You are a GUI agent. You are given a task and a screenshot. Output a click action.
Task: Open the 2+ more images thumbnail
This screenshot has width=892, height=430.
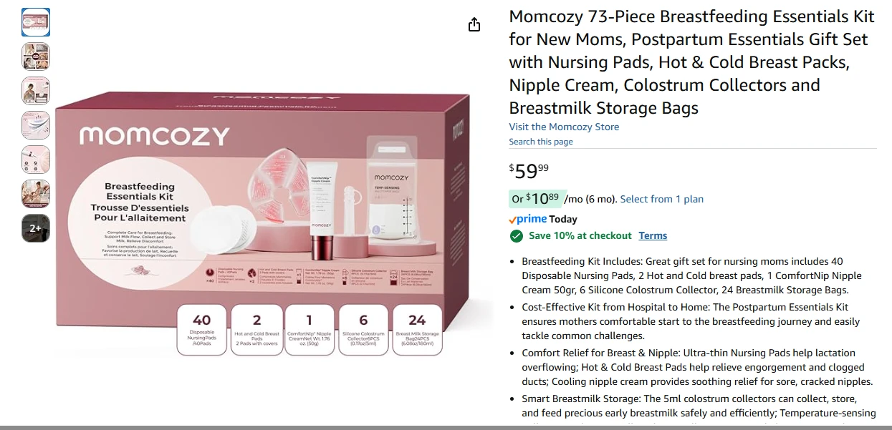point(36,228)
